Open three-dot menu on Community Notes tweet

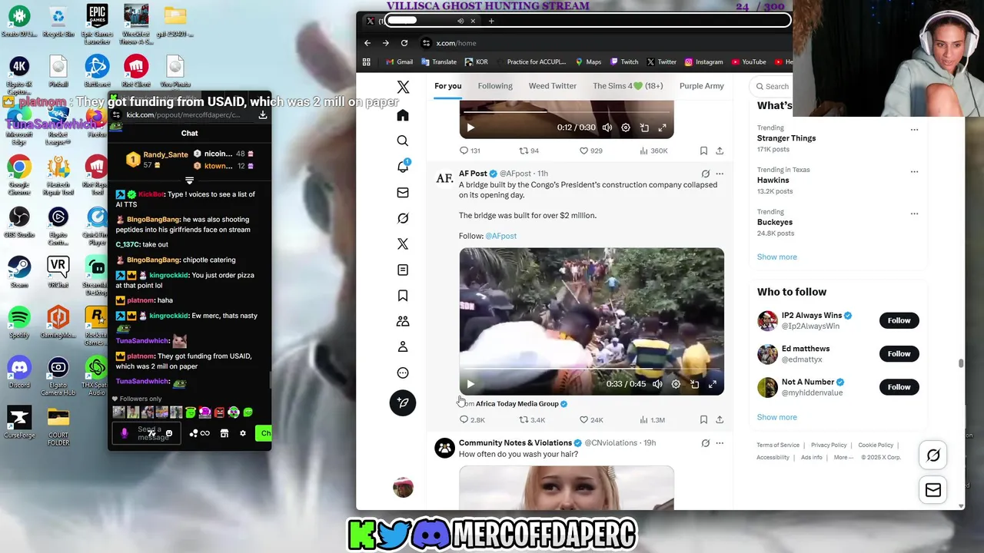720,443
